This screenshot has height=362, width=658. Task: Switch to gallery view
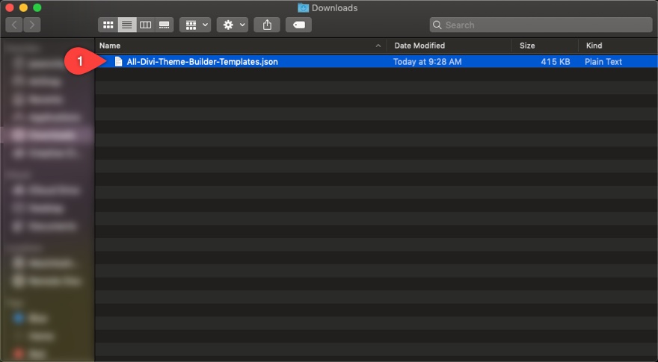(164, 25)
